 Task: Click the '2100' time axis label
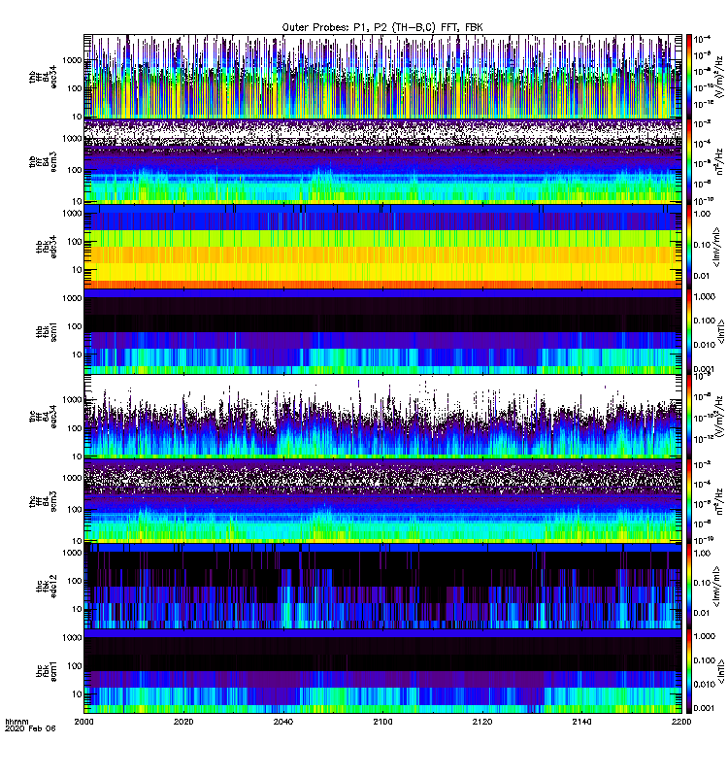pos(382,722)
